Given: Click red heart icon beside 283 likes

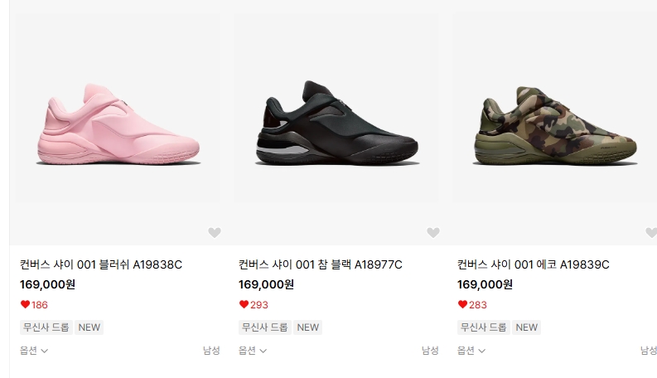Looking at the screenshot, I should click(462, 304).
